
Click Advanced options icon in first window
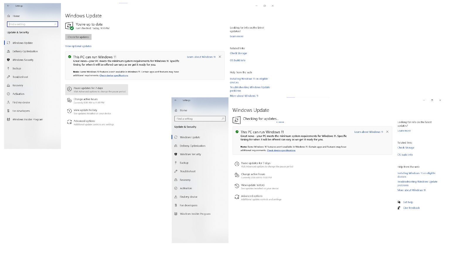pos(69,122)
